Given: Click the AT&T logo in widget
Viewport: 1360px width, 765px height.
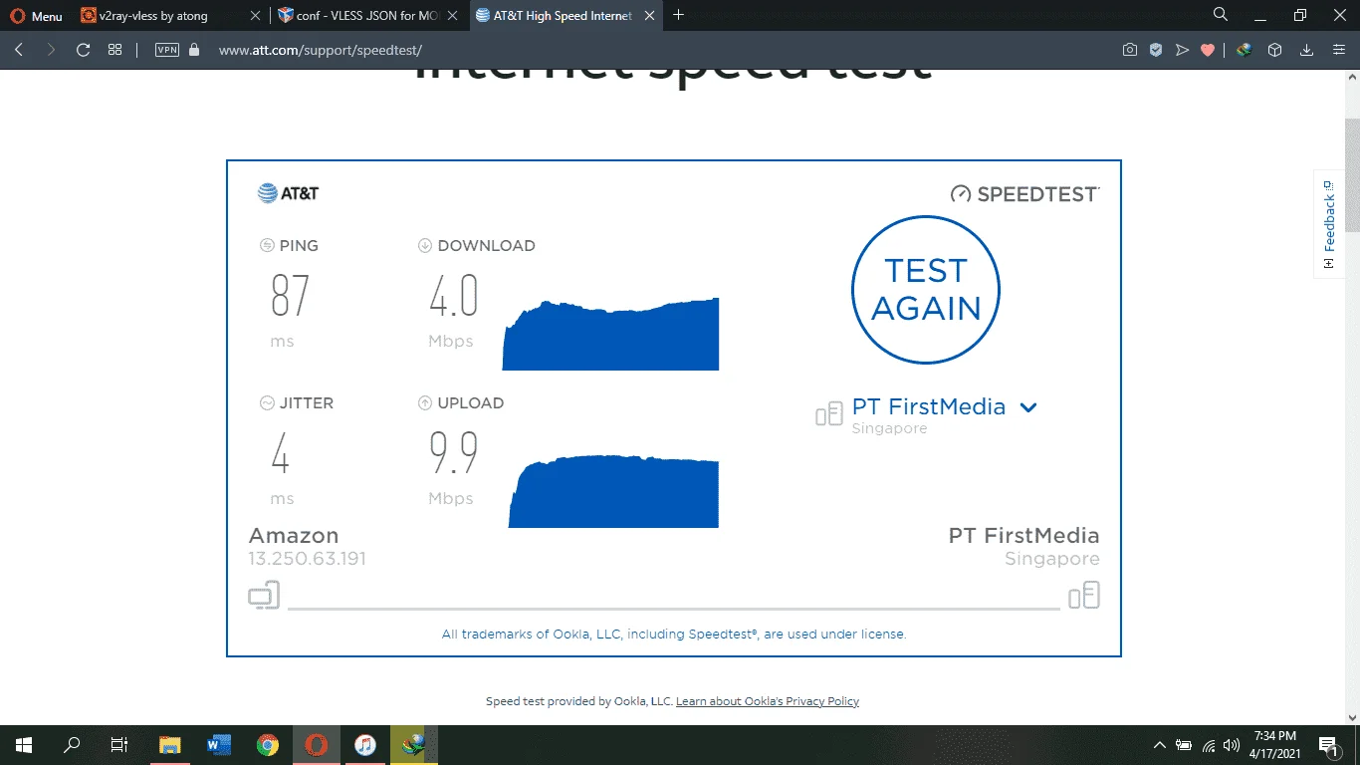Looking at the screenshot, I should (288, 193).
